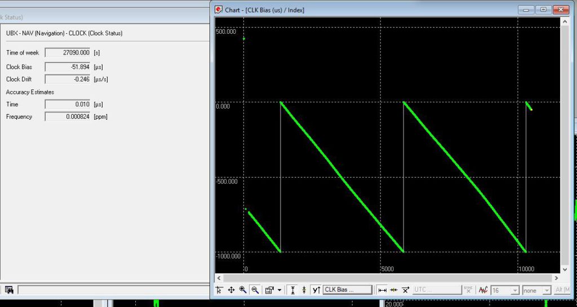Toggle the vertical axis compress button
Image resolution: width=577 pixels, height=307 pixels.
(304, 290)
